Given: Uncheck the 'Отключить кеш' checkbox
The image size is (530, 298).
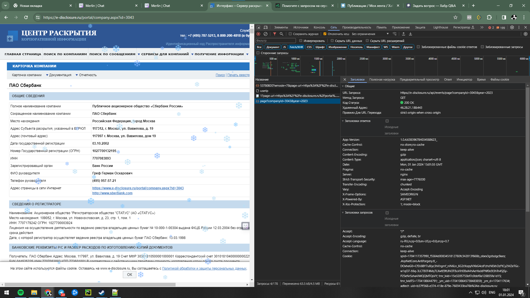Looking at the screenshot, I should [325, 34].
